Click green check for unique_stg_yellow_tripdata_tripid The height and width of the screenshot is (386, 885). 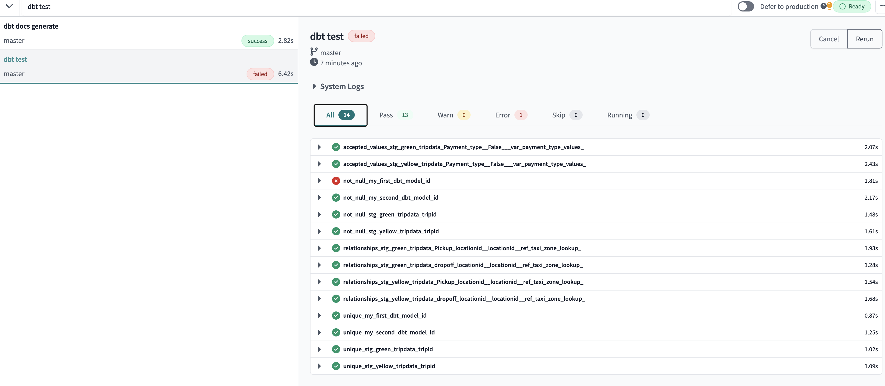pyautogui.click(x=336, y=366)
